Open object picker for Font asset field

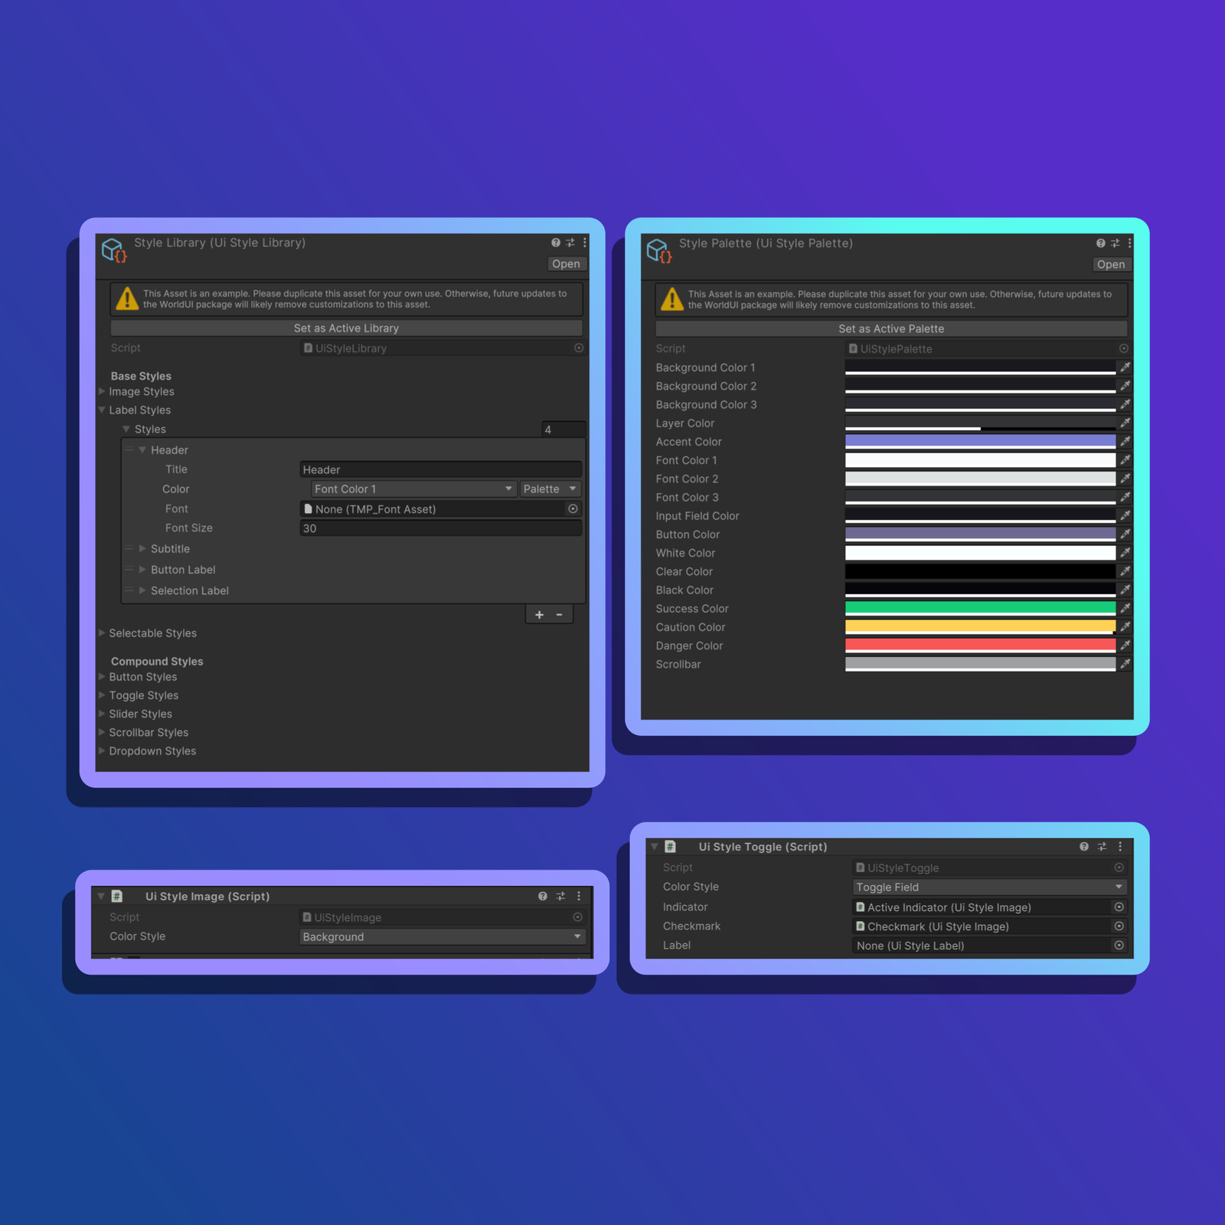[x=573, y=509]
